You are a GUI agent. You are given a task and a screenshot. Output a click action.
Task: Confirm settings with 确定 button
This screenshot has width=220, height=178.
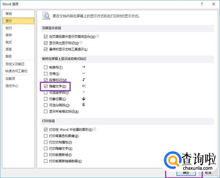point(186,173)
